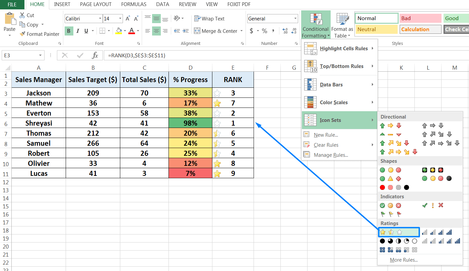Expand Clear Rules submenu
The width and height of the screenshot is (469, 271).
339,145
